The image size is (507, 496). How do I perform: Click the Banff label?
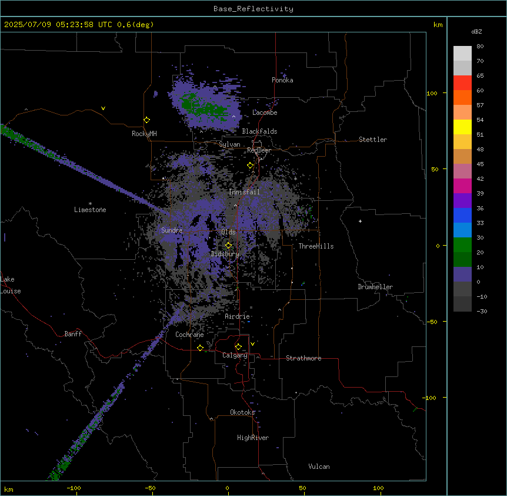73,334
